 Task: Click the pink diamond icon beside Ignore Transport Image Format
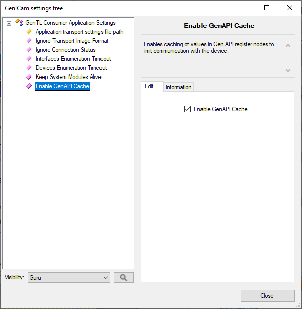[x=29, y=41]
